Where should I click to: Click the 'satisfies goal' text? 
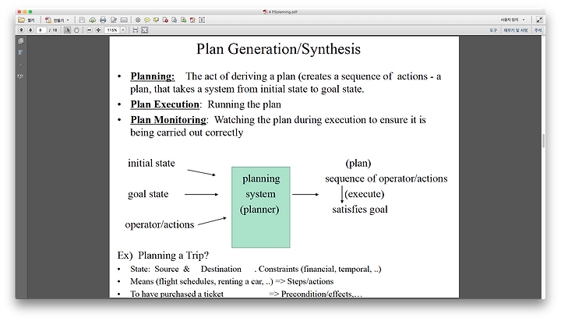point(359,210)
